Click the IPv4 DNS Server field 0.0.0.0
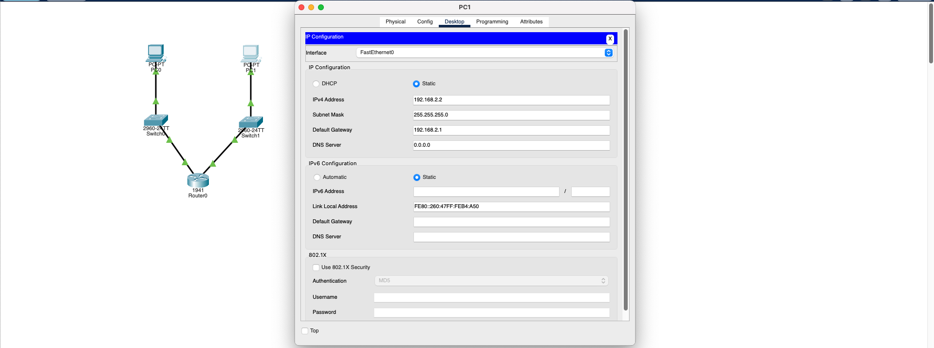Image resolution: width=934 pixels, height=348 pixels. coord(511,145)
